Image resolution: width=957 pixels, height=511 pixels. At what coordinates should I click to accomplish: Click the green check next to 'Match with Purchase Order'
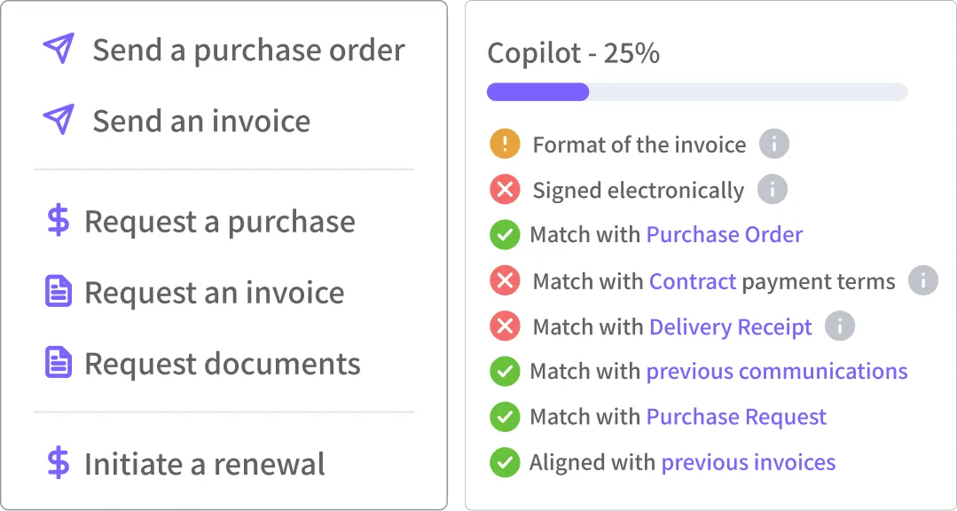point(504,234)
